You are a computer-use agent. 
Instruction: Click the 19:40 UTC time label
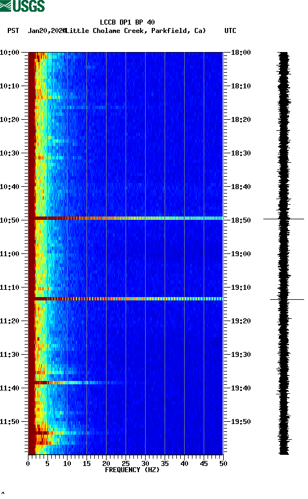[240, 388]
